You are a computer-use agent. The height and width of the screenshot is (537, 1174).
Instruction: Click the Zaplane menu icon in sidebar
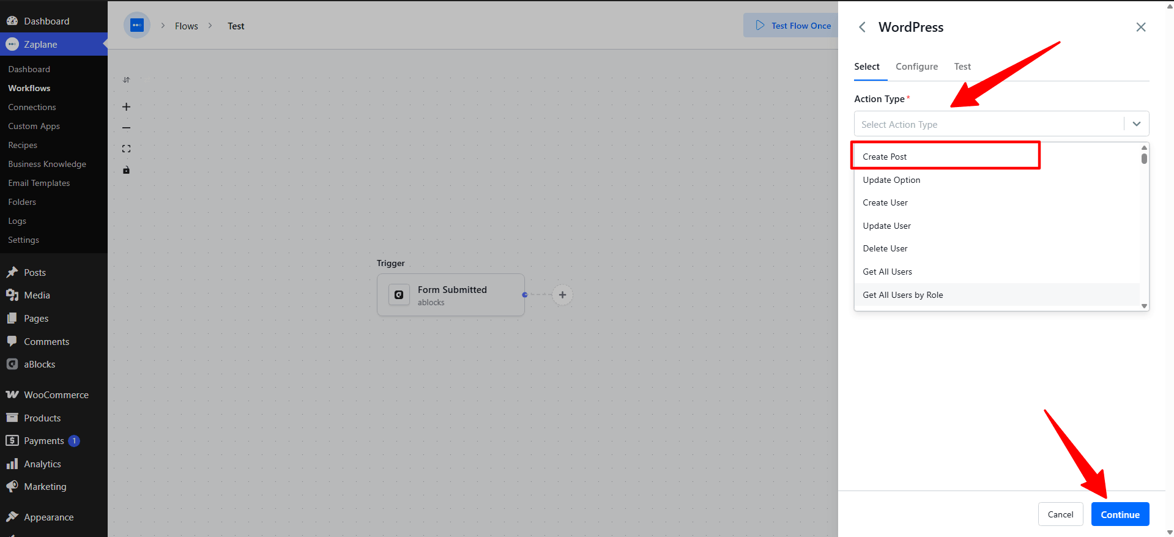[12, 44]
